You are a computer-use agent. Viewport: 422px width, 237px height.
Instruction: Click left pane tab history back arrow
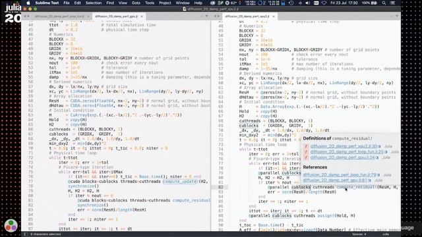click(x=25, y=16)
